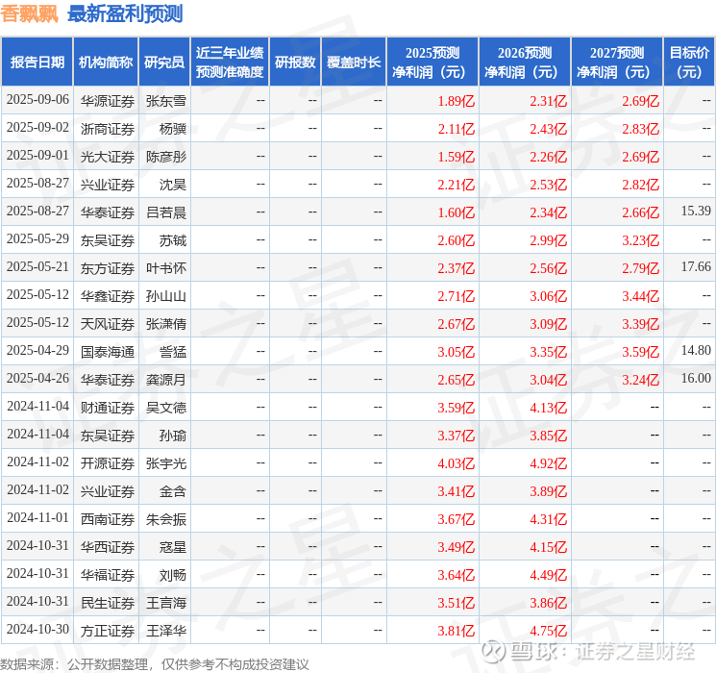Click the 数据来源 disclaimer text
Screen dimensions: 716x673
tap(155, 664)
